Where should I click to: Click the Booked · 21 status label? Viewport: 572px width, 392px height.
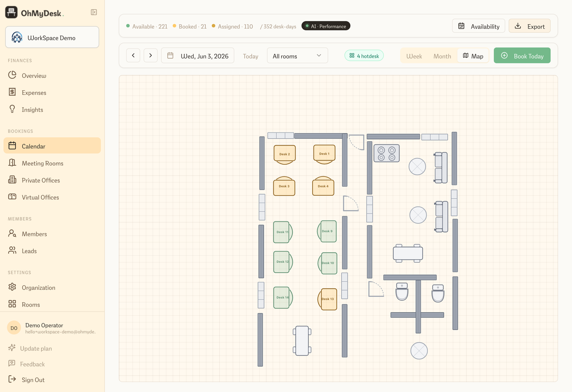click(x=189, y=26)
